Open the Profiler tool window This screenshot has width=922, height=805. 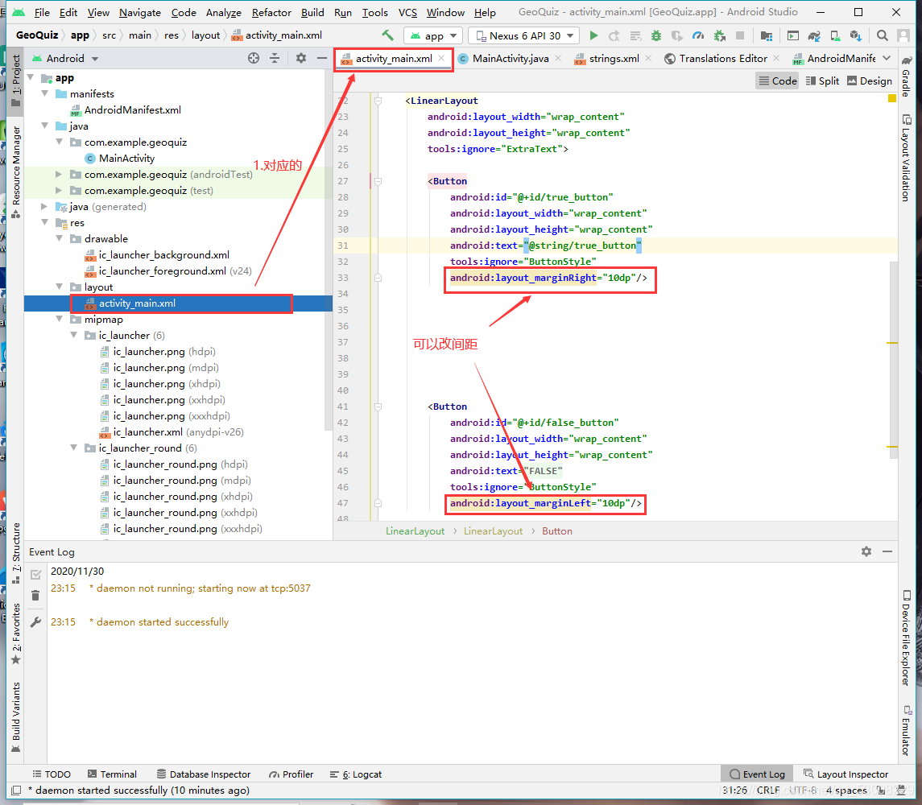pos(291,774)
